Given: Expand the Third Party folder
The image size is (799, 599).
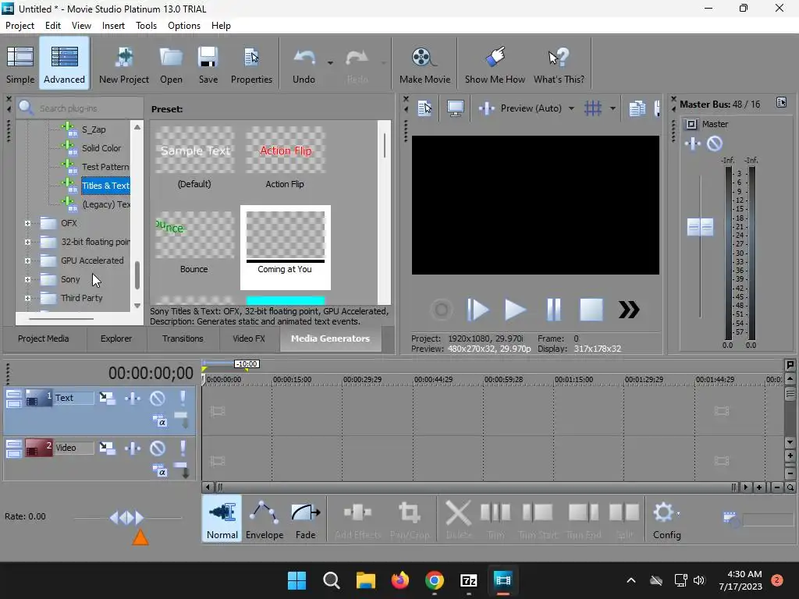Looking at the screenshot, I should [27, 299].
